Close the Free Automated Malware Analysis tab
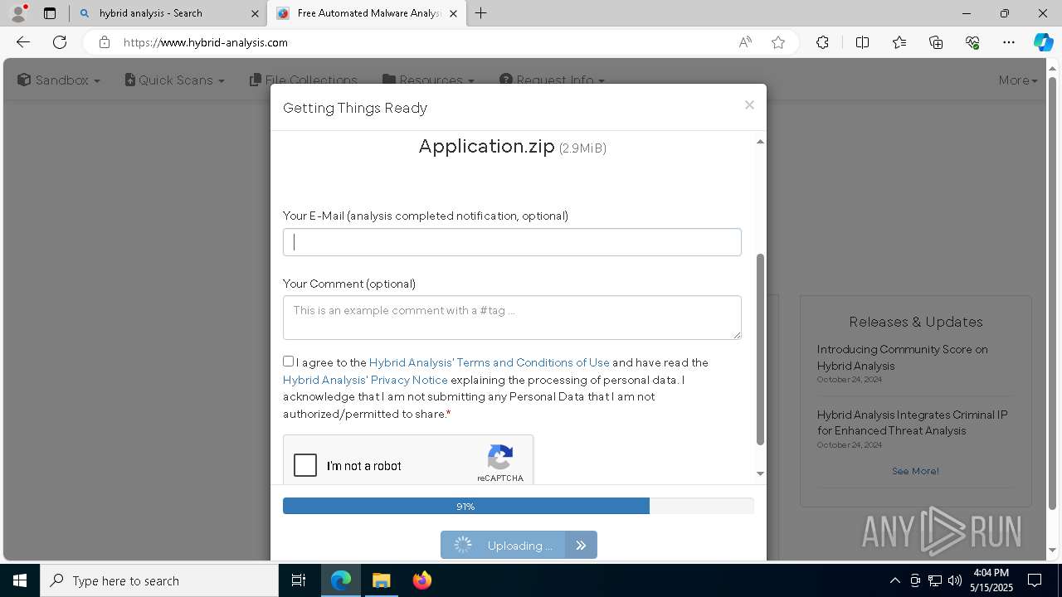Screen dimensions: 1062x597 coord(453,13)
